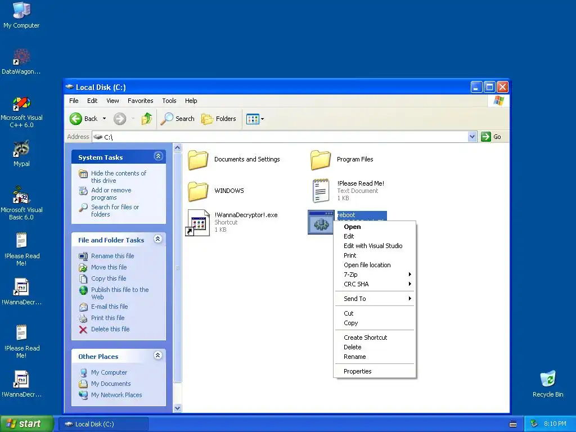The height and width of the screenshot is (432, 576).
Task: Click Publish this file to the Web
Action: tap(120, 293)
